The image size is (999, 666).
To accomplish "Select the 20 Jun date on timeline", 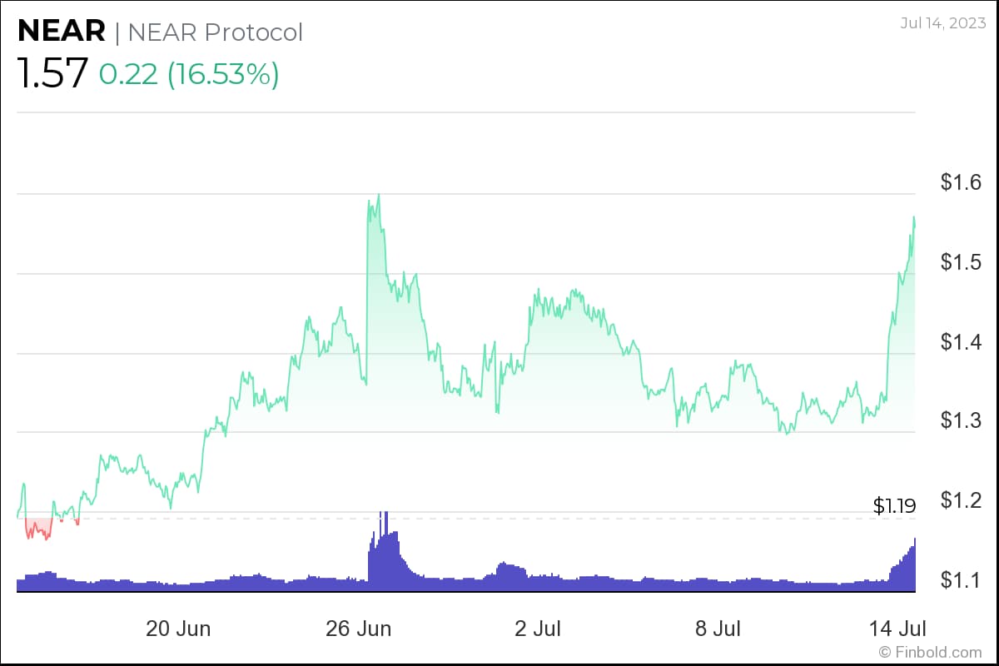I will click(x=178, y=629).
